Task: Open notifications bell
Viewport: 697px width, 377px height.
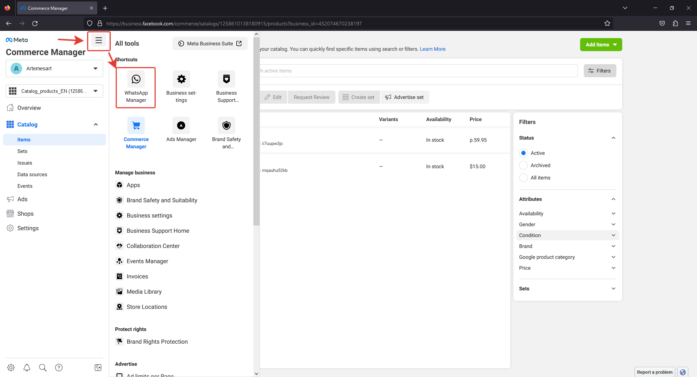Action: [x=27, y=368]
